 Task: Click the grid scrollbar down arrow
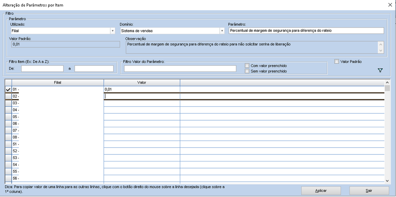click(387, 180)
